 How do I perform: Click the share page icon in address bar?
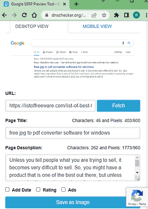[94, 15]
